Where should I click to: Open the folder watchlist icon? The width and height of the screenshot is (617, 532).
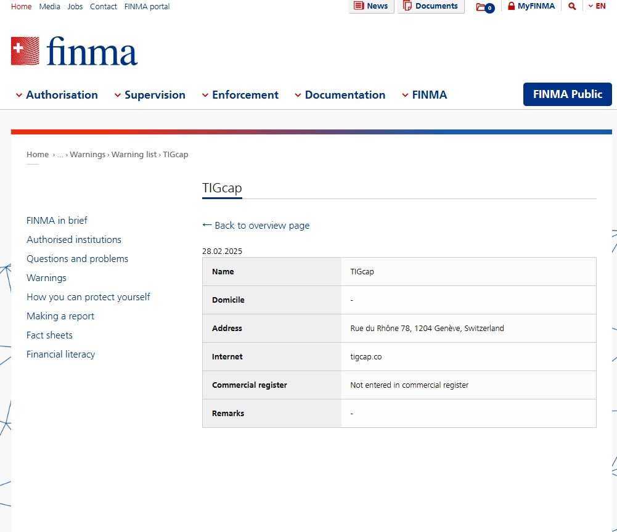click(x=484, y=7)
